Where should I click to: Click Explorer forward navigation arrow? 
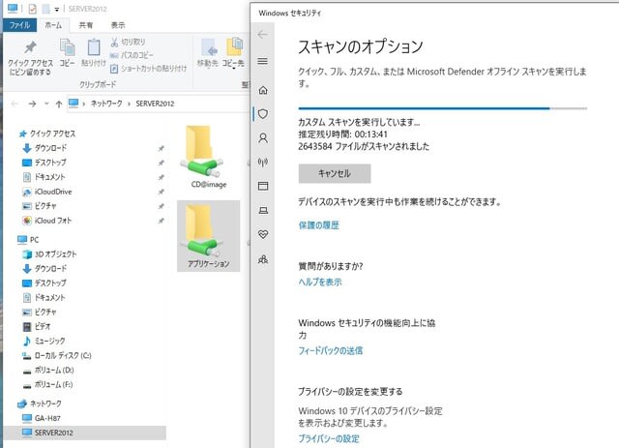click(32, 104)
